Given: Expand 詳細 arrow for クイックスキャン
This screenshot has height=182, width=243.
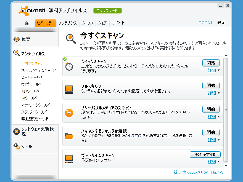Looking at the screenshot, I should [219, 70].
